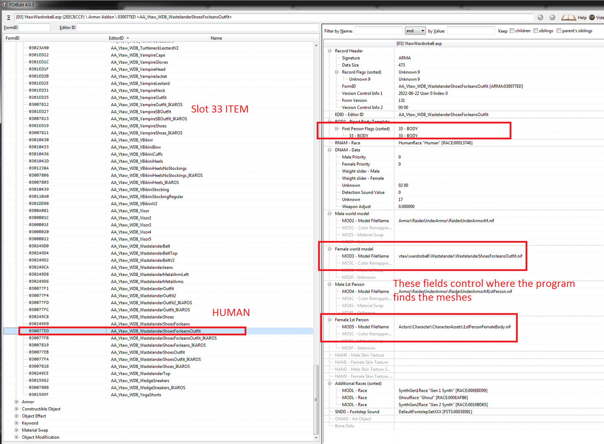The image size is (604, 444).
Task: Click the Name column header
Action: 261,38
